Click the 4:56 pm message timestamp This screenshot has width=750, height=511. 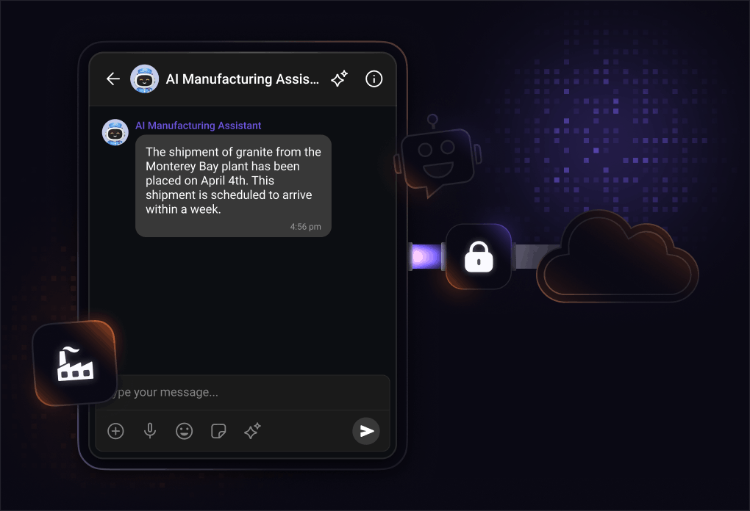pyautogui.click(x=306, y=227)
